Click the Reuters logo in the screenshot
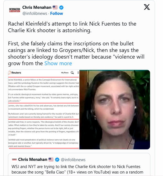Viewport: 163px width, 176px height. 15,73
